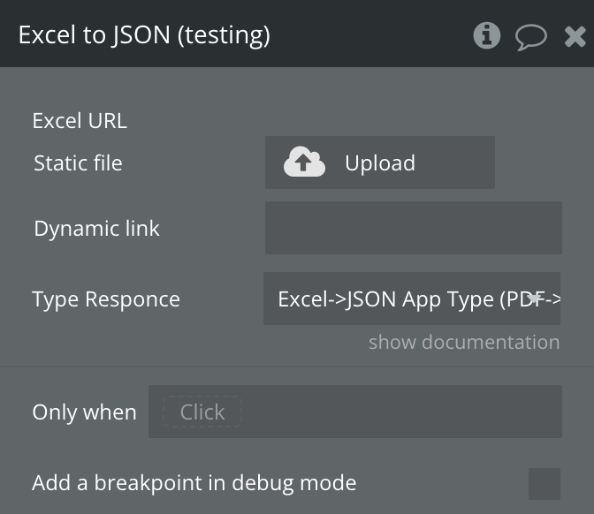Viewport: 594px width, 514px height.
Task: Click the 'Excel to JSON (testing)' title
Action: click(x=144, y=35)
